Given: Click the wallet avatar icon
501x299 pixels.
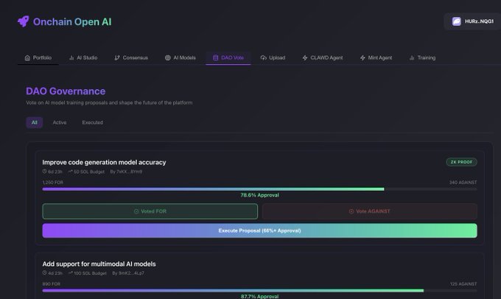Looking at the screenshot, I should coord(456,21).
